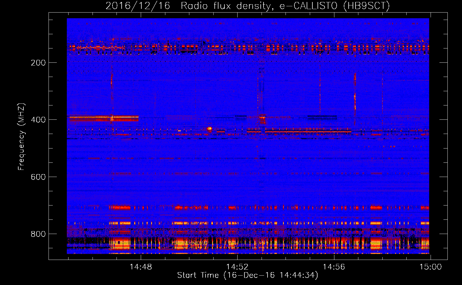Click the 15:00 time tick label
This screenshot has height=285, width=462.
coord(430,267)
